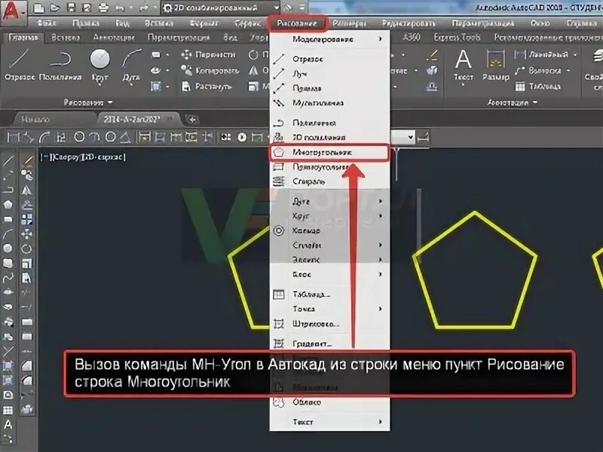Click Таблица in the ribbon annotation panel
The height and width of the screenshot is (452, 603).
tap(537, 86)
